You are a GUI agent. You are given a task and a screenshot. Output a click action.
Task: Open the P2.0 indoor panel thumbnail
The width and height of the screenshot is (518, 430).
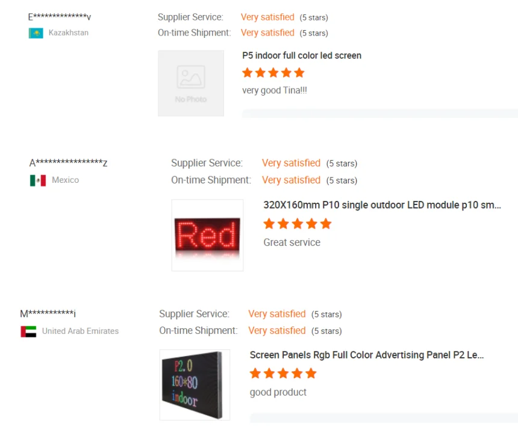tap(195, 385)
